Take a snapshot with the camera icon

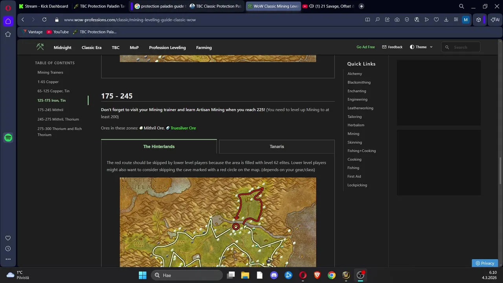coord(397,20)
